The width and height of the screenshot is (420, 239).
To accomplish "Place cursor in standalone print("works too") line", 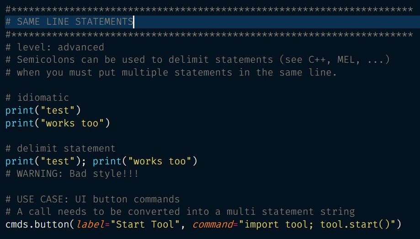I will pyautogui.click(x=58, y=123).
